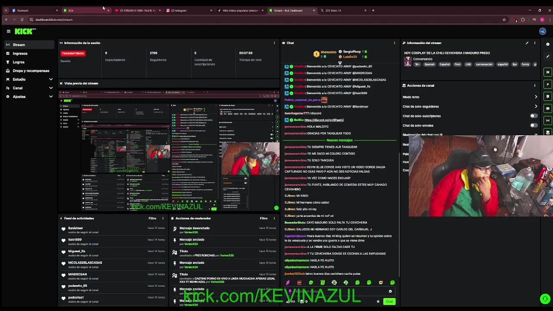Click the TRANSMITIENDO status badge

coord(73,53)
